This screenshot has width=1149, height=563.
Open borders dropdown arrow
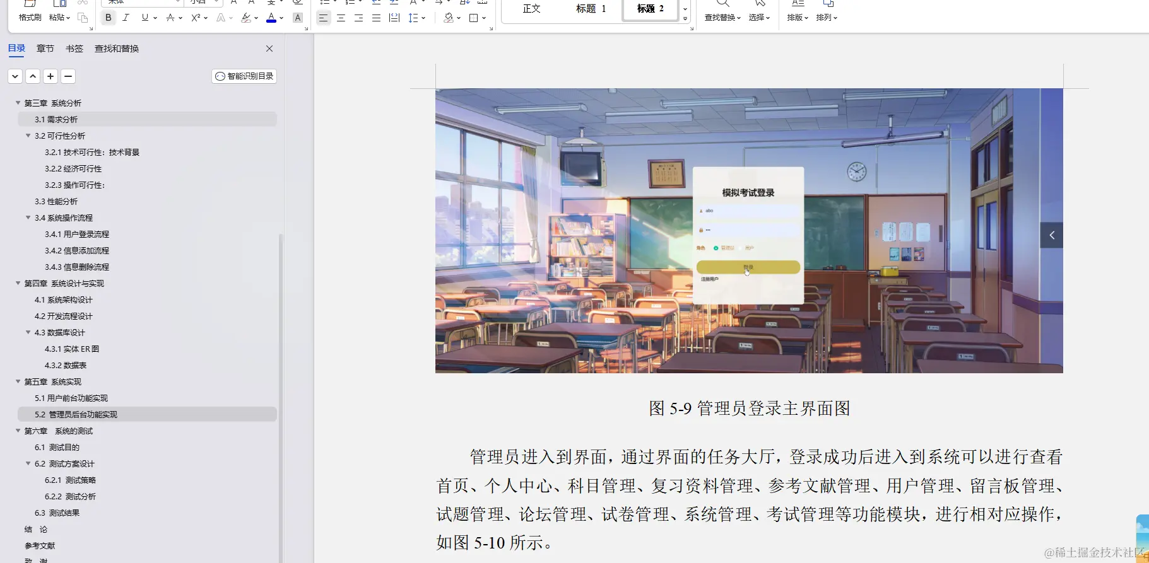coord(484,18)
